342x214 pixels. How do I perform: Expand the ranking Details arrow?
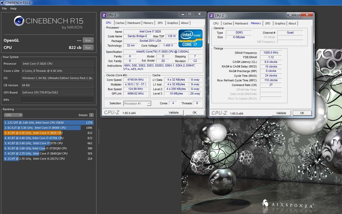pyautogui.click(x=91, y=115)
